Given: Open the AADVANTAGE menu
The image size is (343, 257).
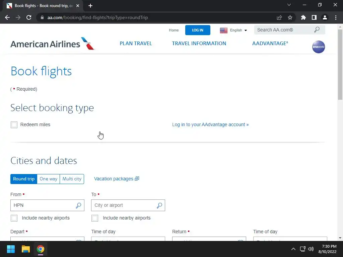Looking at the screenshot, I should [x=270, y=43].
